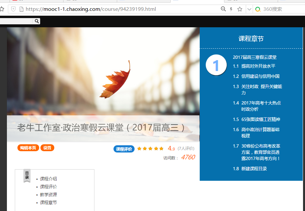Click the favorite star icon right of the URL
This screenshot has width=305, height=211.
tap(240, 9)
